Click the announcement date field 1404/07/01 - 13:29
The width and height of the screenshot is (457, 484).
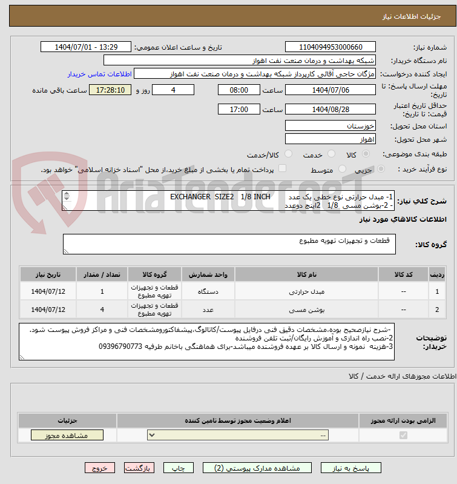tap(86, 47)
